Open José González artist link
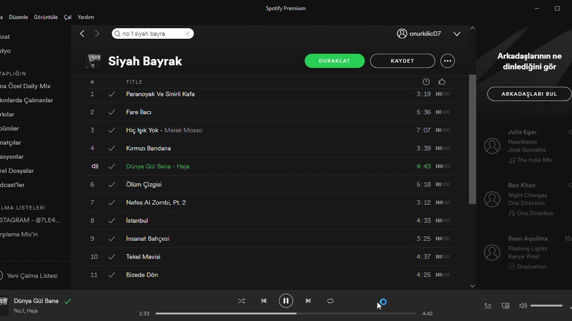The width and height of the screenshot is (572, 321). [527, 150]
